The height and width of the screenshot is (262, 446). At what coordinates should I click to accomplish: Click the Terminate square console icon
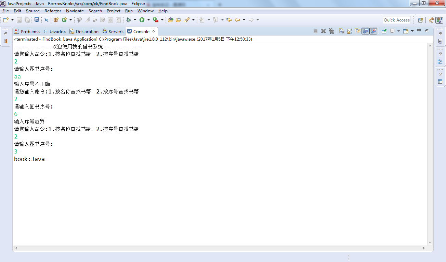pyautogui.click(x=315, y=31)
